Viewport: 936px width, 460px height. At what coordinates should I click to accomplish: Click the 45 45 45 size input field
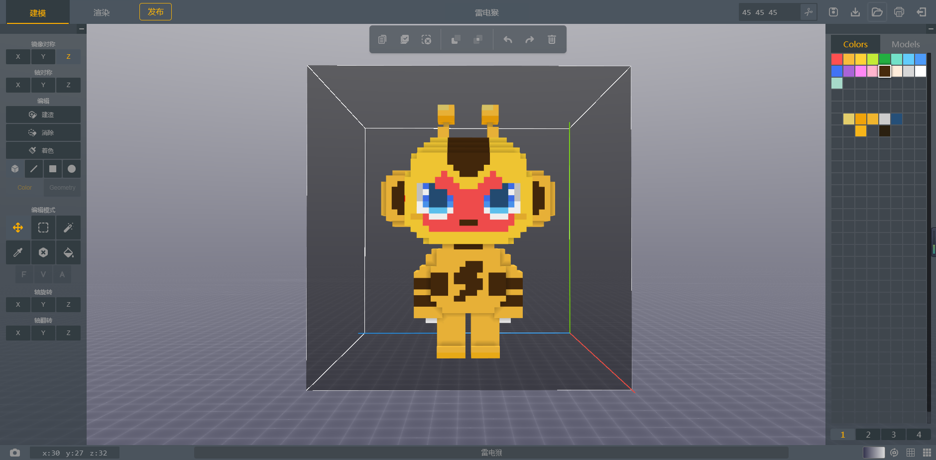pyautogui.click(x=770, y=12)
